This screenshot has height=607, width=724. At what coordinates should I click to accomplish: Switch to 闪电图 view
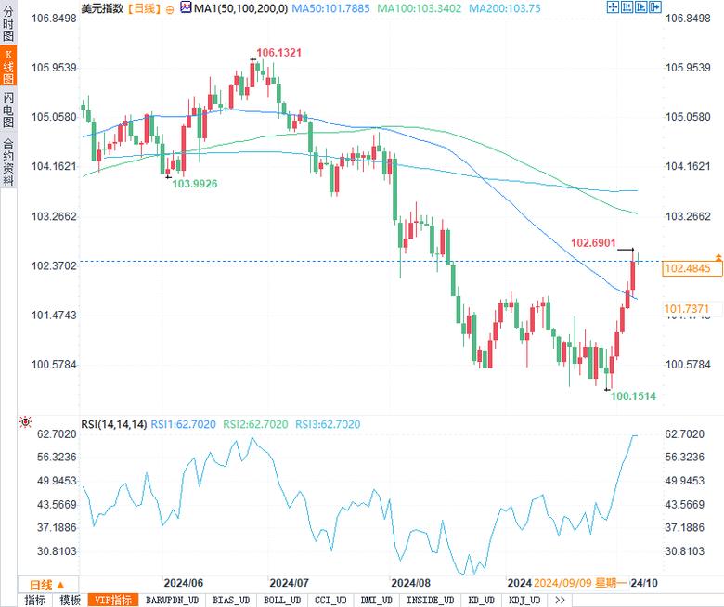(x=8, y=110)
